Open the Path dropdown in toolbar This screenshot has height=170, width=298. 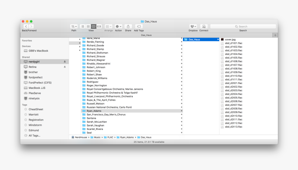(74, 27)
